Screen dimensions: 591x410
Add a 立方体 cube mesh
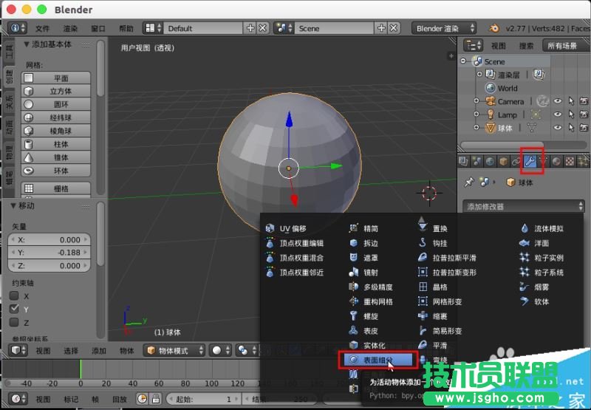(x=56, y=91)
